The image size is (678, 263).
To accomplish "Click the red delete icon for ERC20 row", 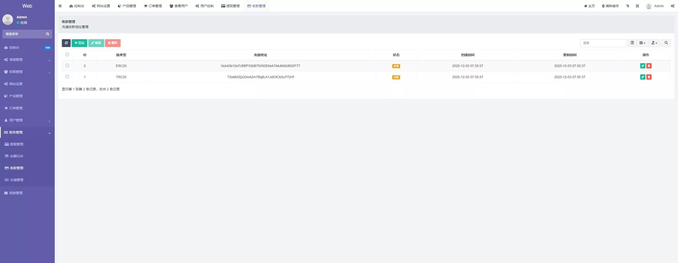I will 649,66.
